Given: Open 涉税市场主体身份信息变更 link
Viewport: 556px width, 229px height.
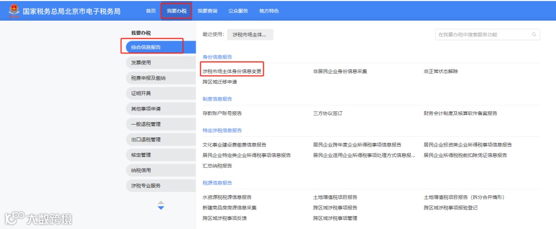Looking at the screenshot, I should (x=232, y=71).
